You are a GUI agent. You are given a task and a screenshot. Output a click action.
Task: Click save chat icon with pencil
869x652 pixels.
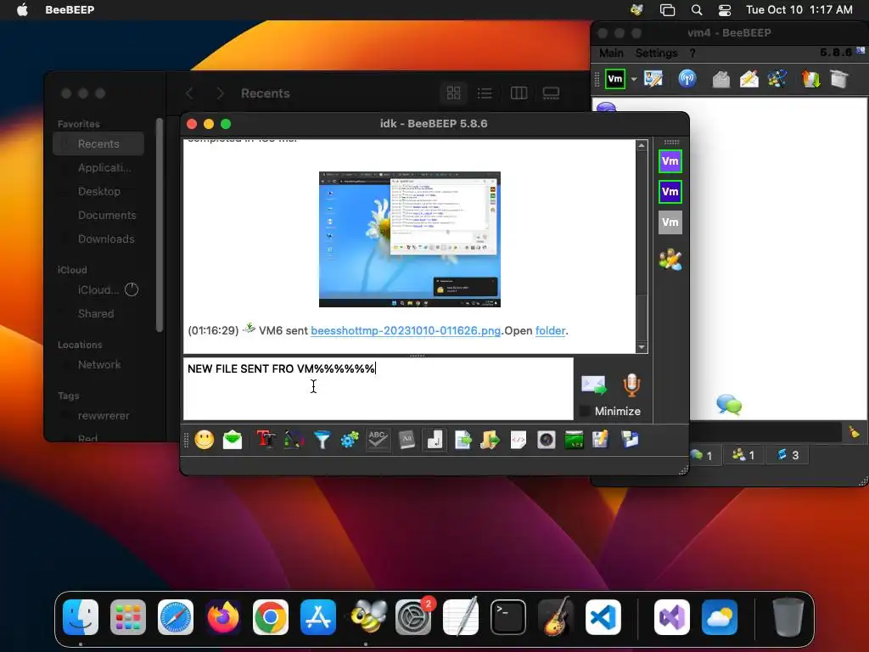tap(601, 441)
